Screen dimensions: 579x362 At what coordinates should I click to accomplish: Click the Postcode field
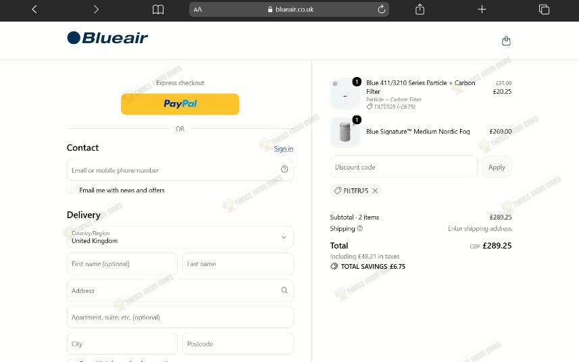point(238,344)
